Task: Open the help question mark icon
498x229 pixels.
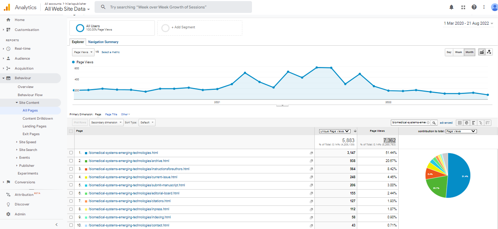Action: tap(474, 7)
